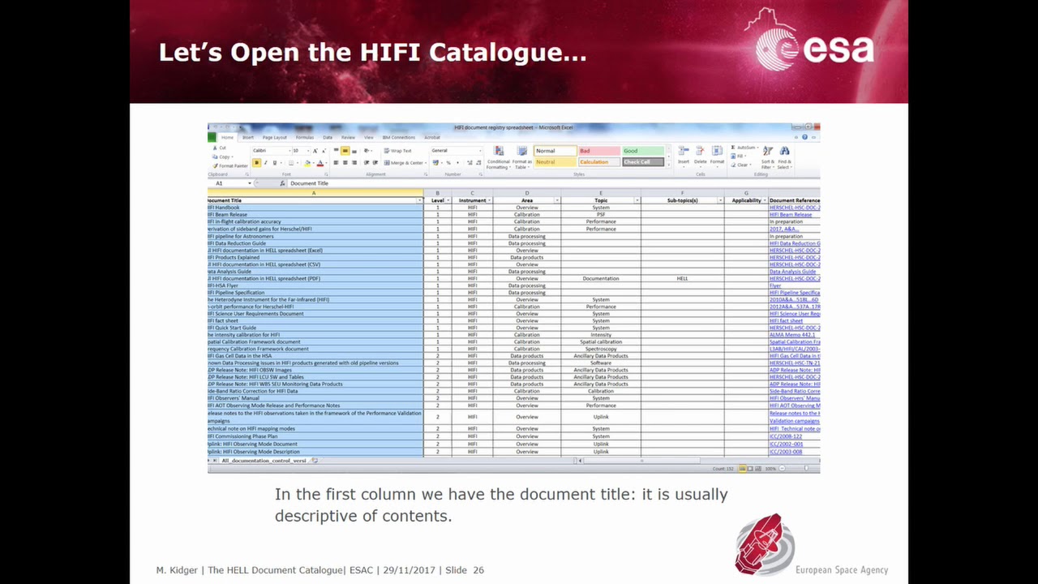Click the AutoSum button
The width and height of the screenshot is (1038, 584).
pyautogui.click(x=744, y=148)
